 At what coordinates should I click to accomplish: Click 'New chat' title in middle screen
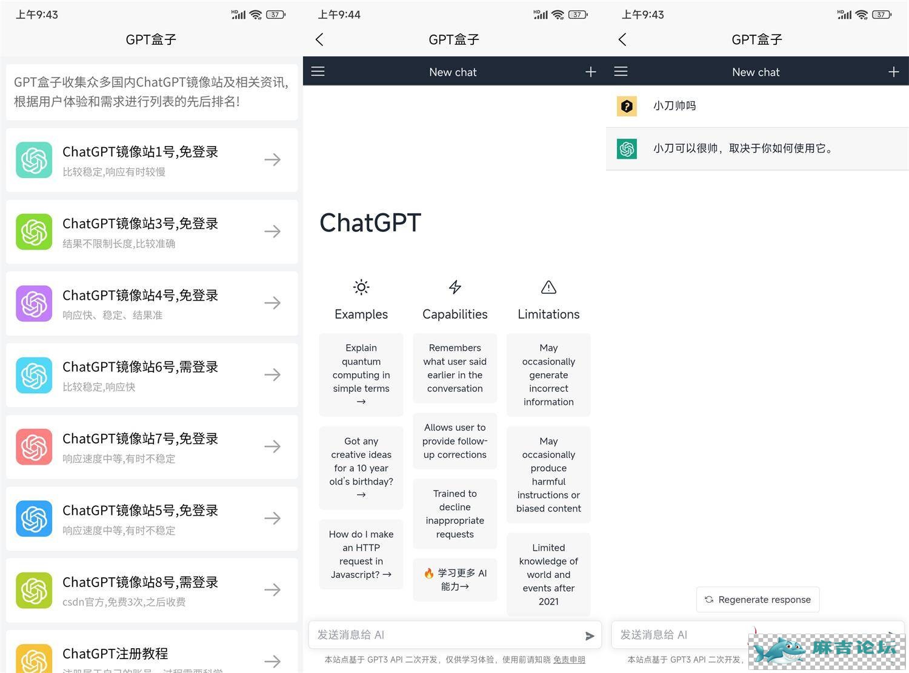coord(453,72)
